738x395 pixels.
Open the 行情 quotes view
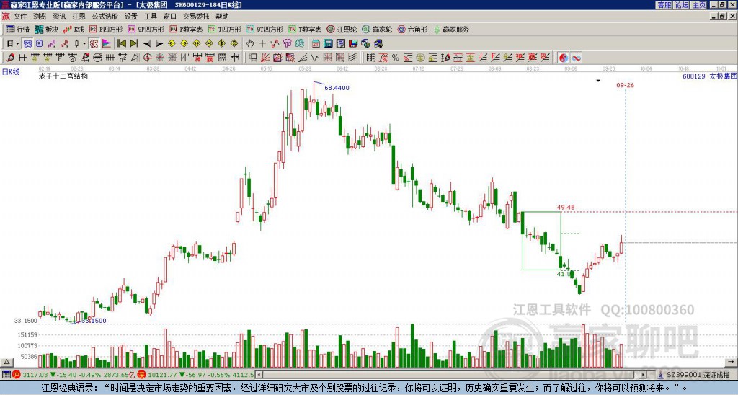pos(18,29)
